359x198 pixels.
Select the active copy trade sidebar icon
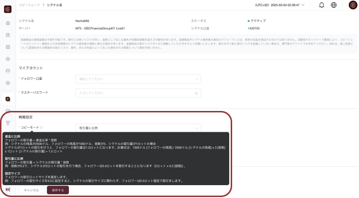pyautogui.click(x=8, y=99)
